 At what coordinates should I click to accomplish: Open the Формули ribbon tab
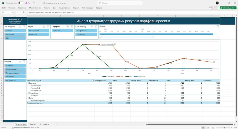coord(47,8)
